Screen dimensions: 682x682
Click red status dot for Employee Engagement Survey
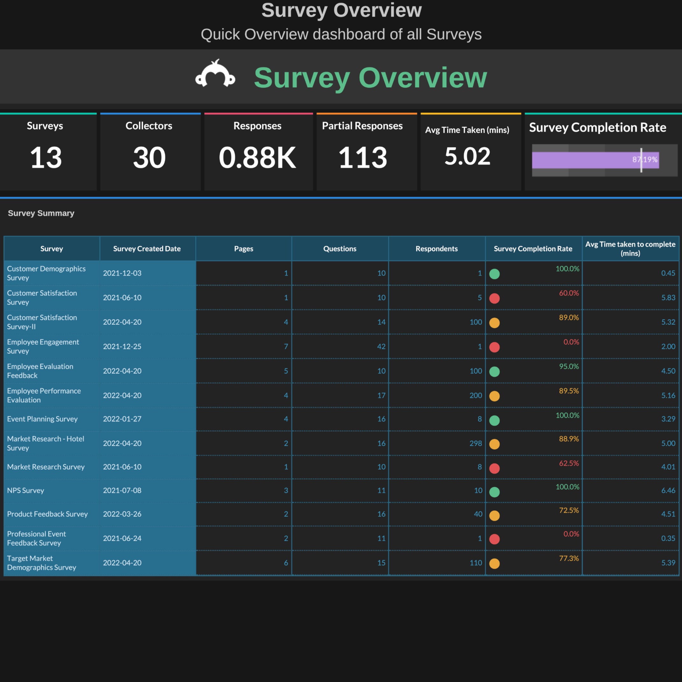(495, 347)
